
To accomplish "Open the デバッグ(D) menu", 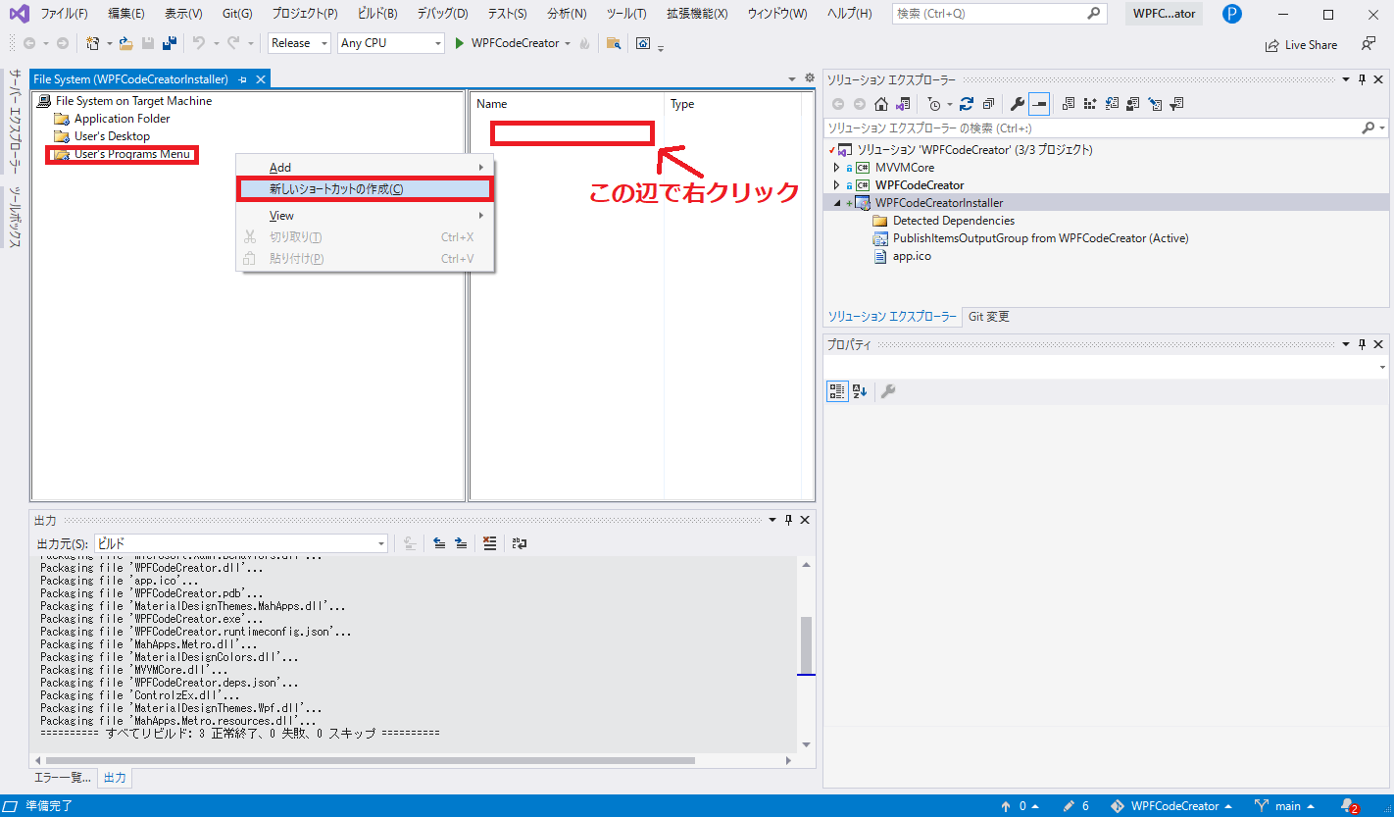I will 442,14.
